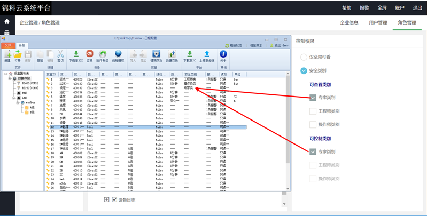427x216 pixels.
Task: Click 退出 in the top bar
Action: 417,8
